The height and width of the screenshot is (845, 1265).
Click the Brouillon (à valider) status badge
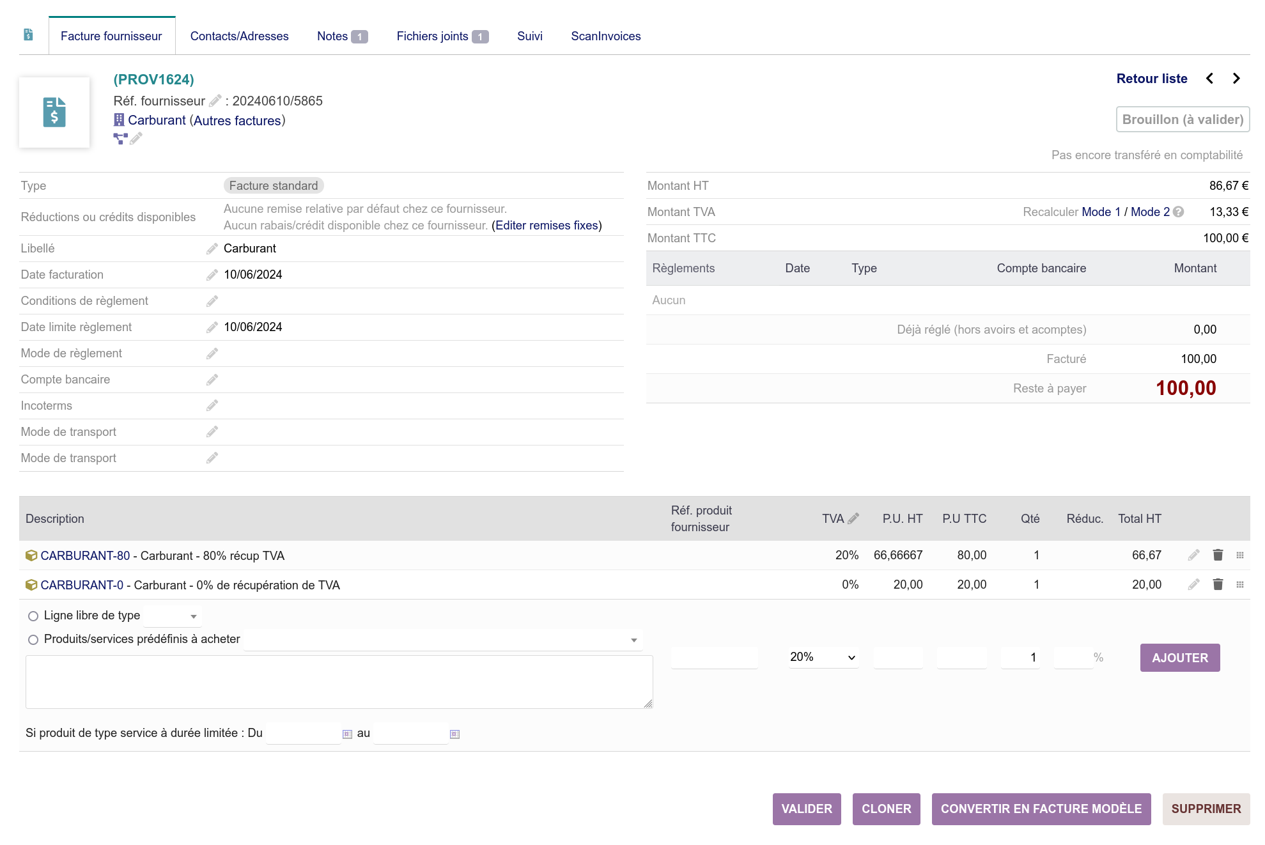point(1183,120)
